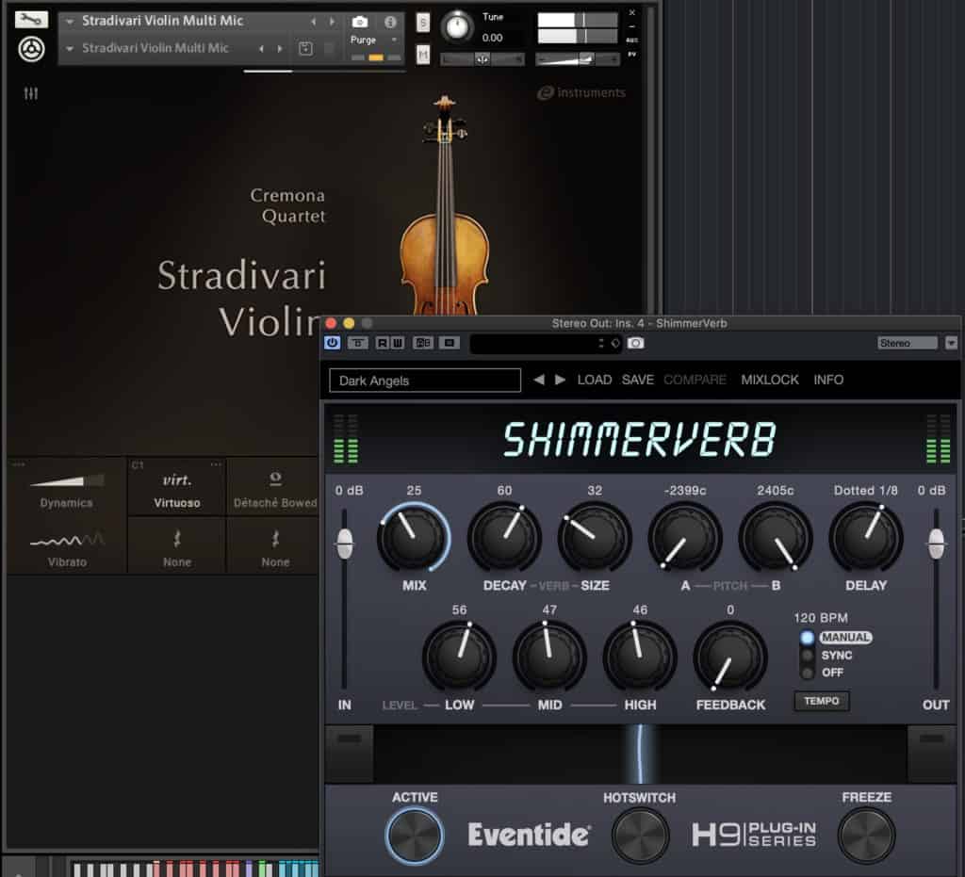Image resolution: width=965 pixels, height=877 pixels.
Task: Click COMPARE in ShimmerVerb menu
Action: point(695,380)
